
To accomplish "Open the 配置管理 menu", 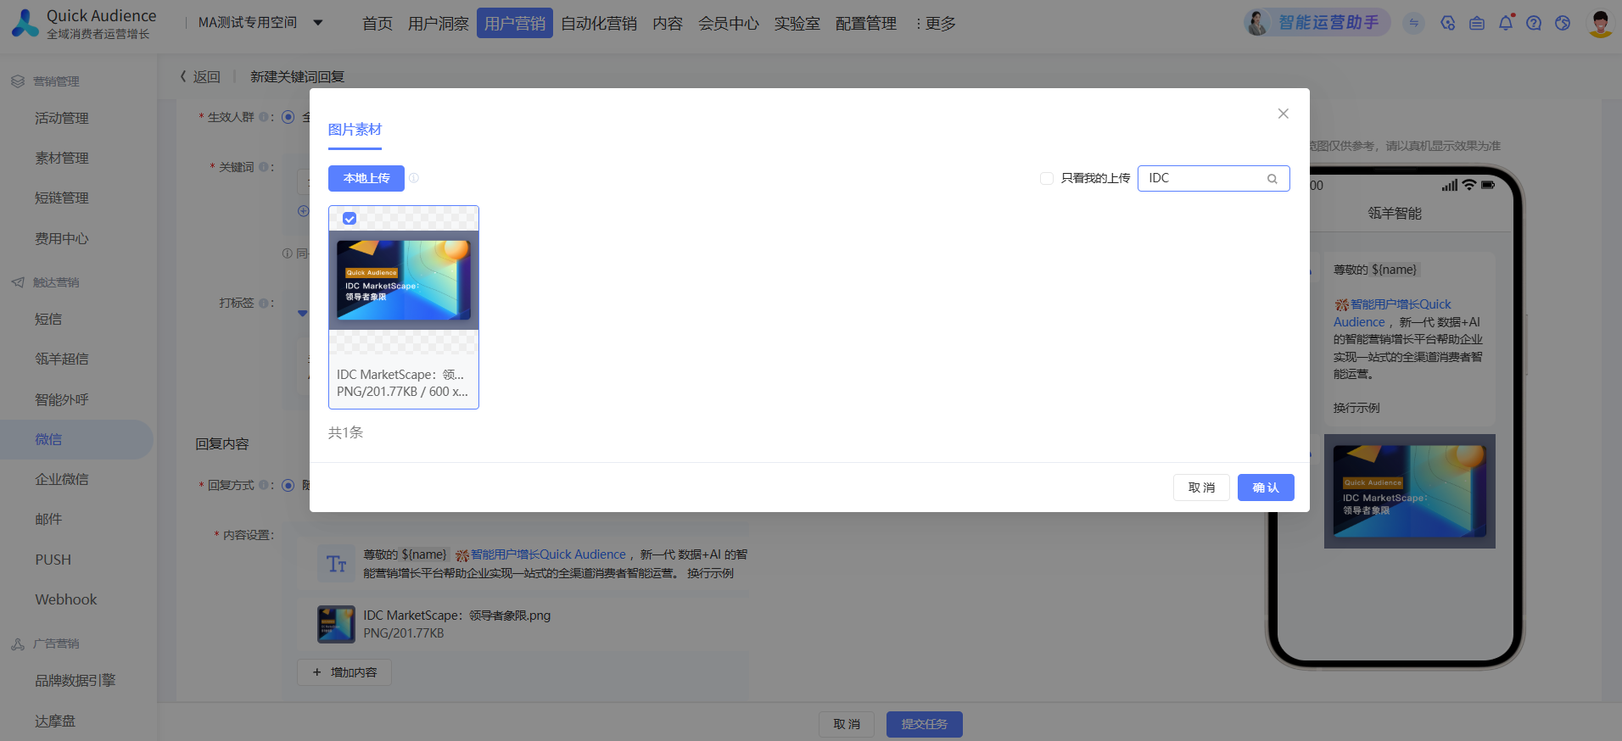I will click(x=866, y=24).
